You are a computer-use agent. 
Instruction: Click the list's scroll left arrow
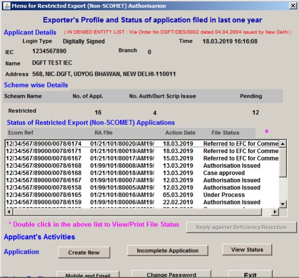(9, 212)
